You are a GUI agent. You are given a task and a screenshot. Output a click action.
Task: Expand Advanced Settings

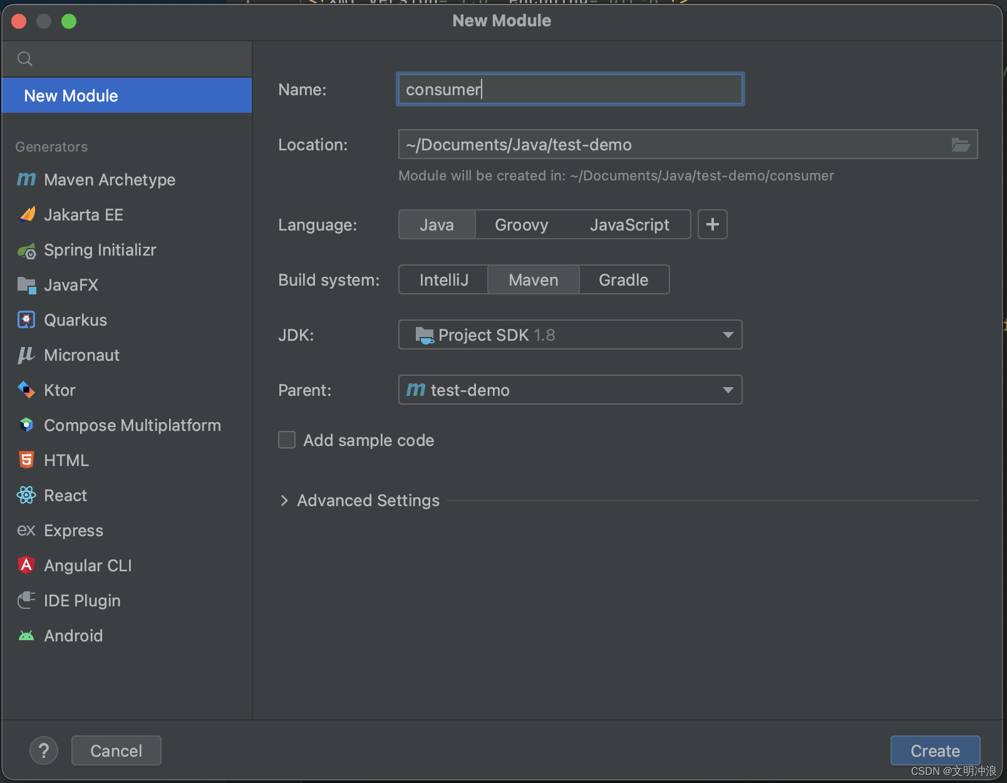367,500
